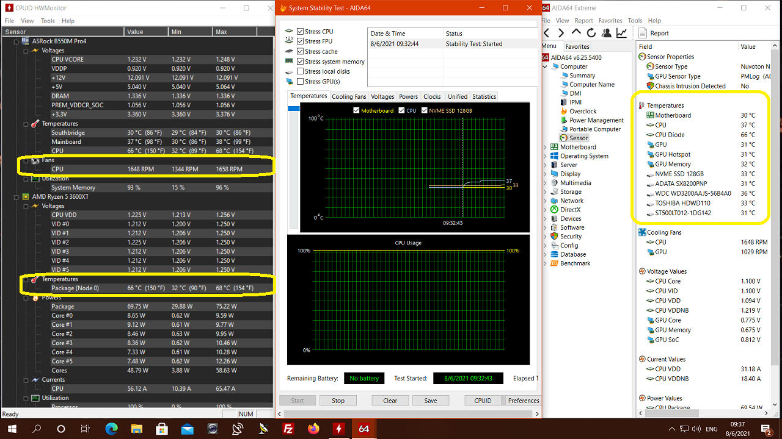The height and width of the screenshot is (439, 782).
Task: Expand the Operating System tree node
Action: (546, 156)
